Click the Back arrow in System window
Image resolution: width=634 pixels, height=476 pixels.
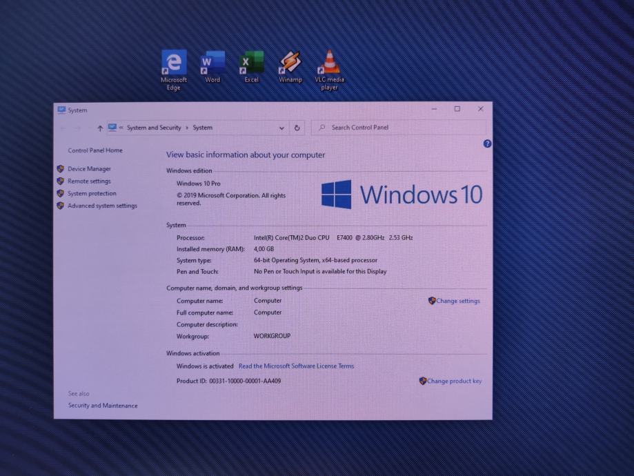(63, 128)
